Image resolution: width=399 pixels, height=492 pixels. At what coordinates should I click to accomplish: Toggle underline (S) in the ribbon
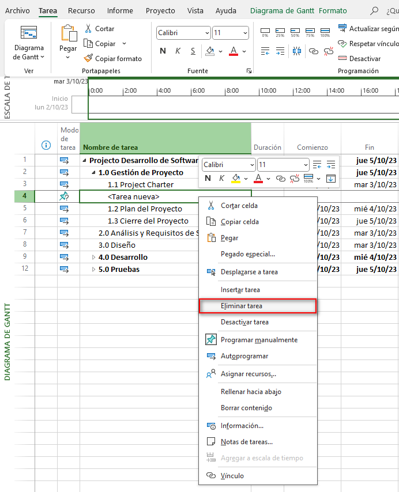pyautogui.click(x=192, y=51)
